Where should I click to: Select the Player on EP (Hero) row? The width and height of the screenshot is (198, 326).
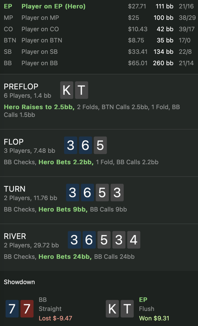(x=99, y=6)
